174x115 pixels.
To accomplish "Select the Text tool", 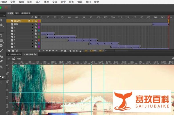I will tap(1, 36).
